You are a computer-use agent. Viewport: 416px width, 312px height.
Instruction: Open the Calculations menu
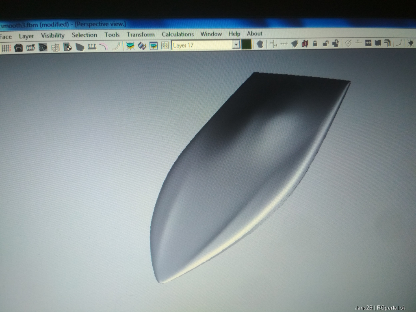(x=178, y=34)
